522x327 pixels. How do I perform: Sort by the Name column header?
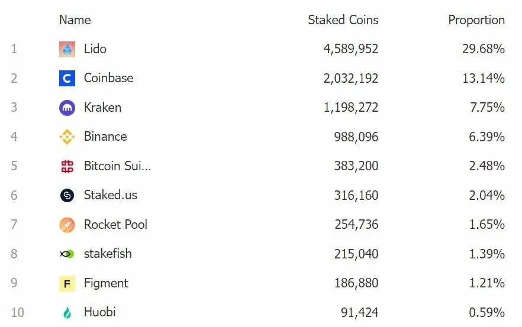coord(75,20)
